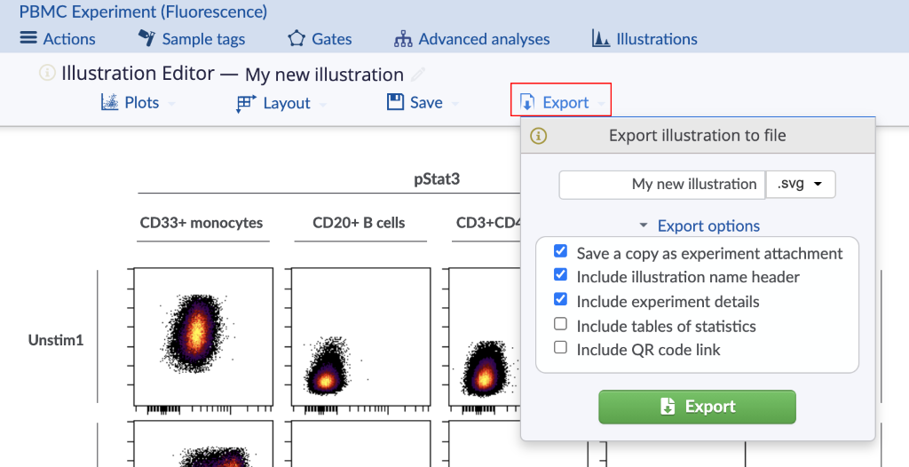Image resolution: width=909 pixels, height=467 pixels.
Task: Click the pencil icon to rename illustration
Action: (418, 75)
